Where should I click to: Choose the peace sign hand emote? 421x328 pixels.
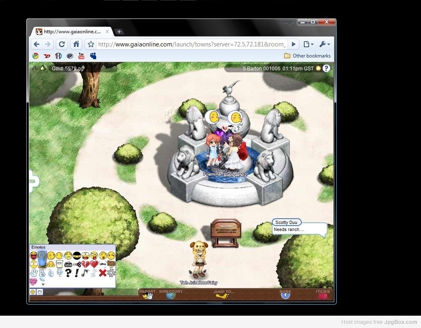point(42,273)
